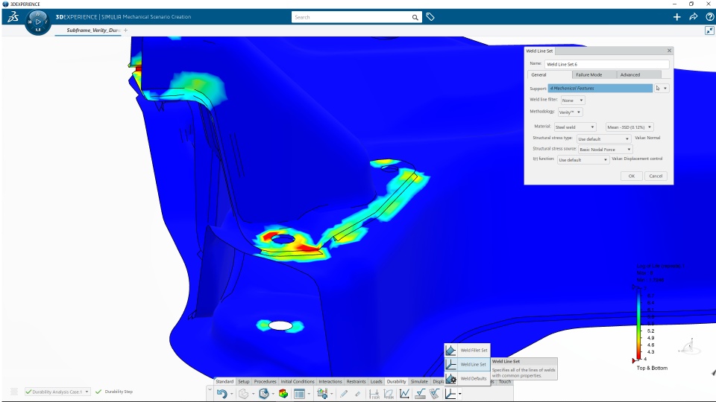Click the surface finish check icon
Screen dimensions: 716x402
point(420,394)
